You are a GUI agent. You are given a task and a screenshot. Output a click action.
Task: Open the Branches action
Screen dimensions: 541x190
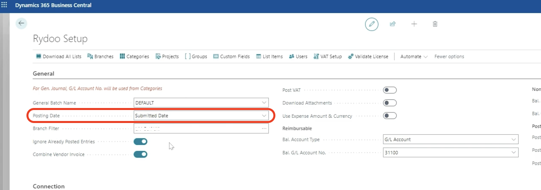(x=100, y=56)
